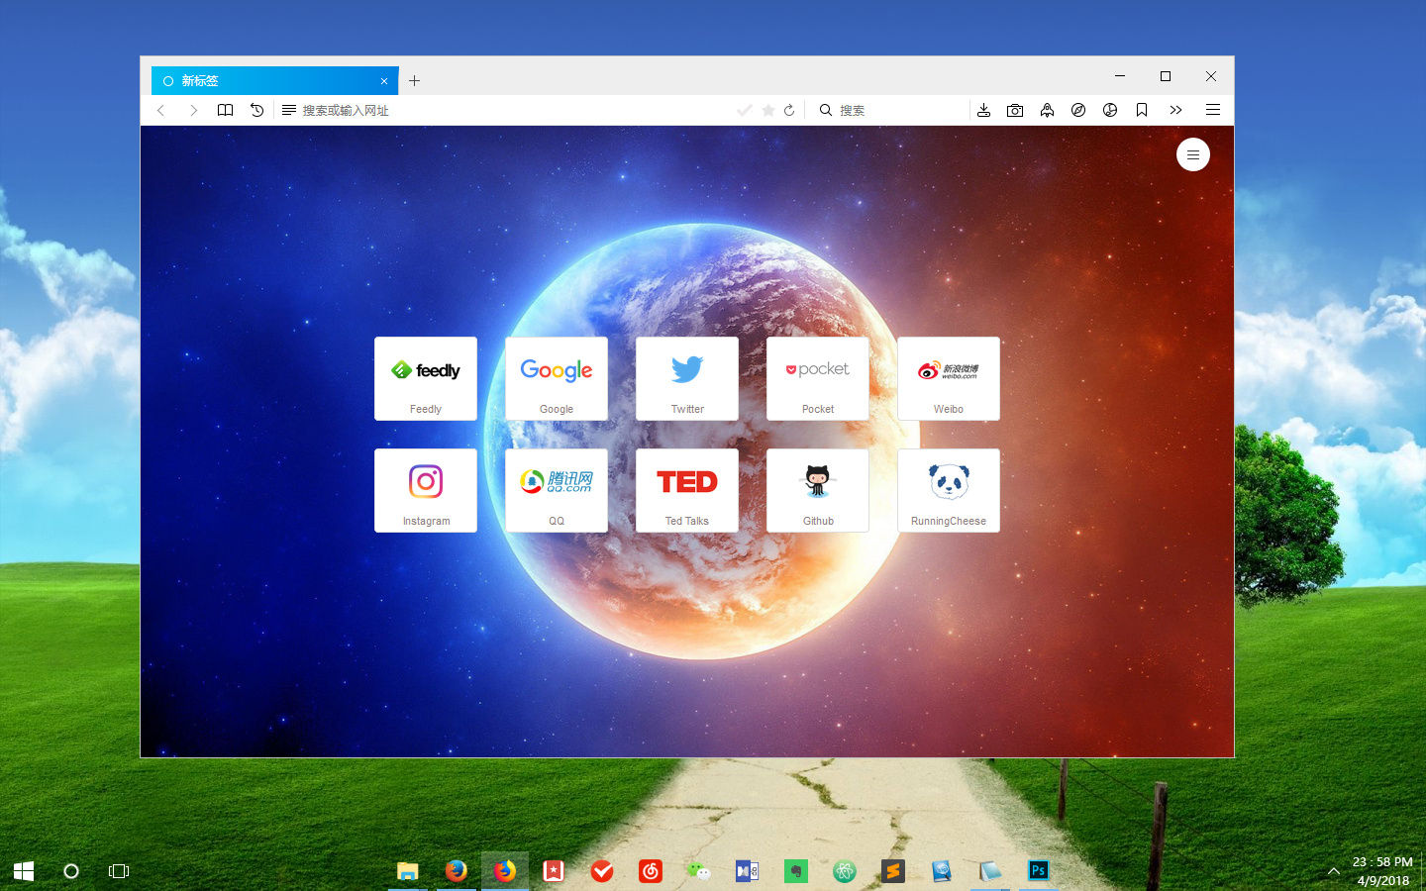Open the Pocket speed dial tile
Image resolution: width=1426 pixels, height=891 pixels.
point(818,379)
